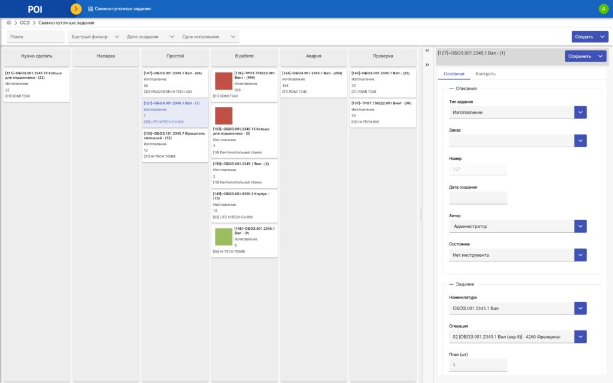Open Состояние dropdown
This screenshot has height=383, width=613.
580,255
